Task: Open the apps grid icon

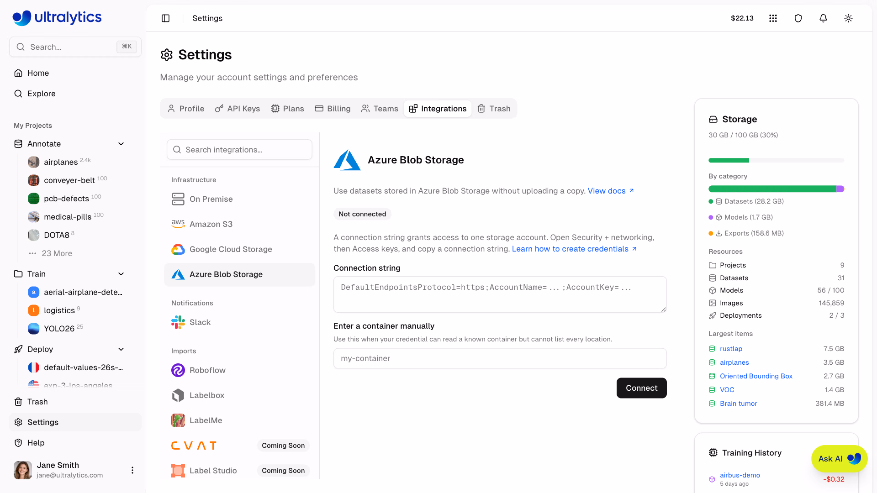Action: 773,18
